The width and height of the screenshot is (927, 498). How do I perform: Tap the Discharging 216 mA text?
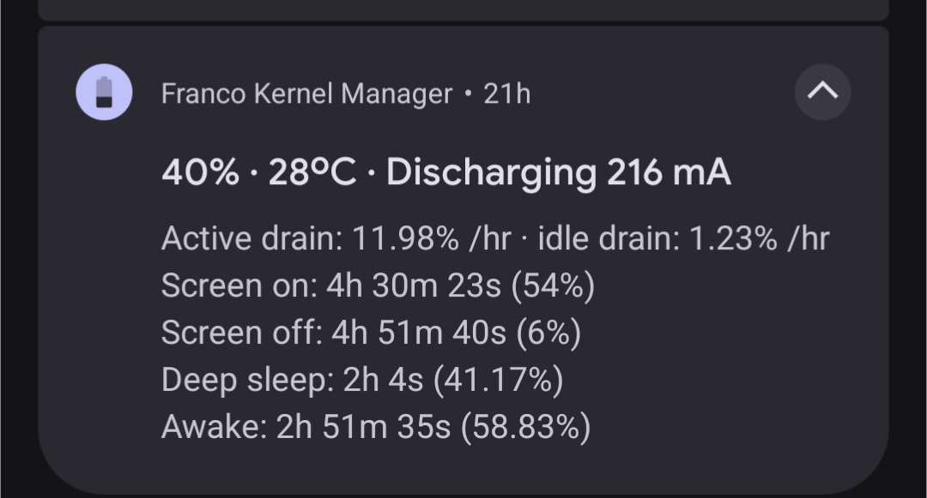[559, 173]
